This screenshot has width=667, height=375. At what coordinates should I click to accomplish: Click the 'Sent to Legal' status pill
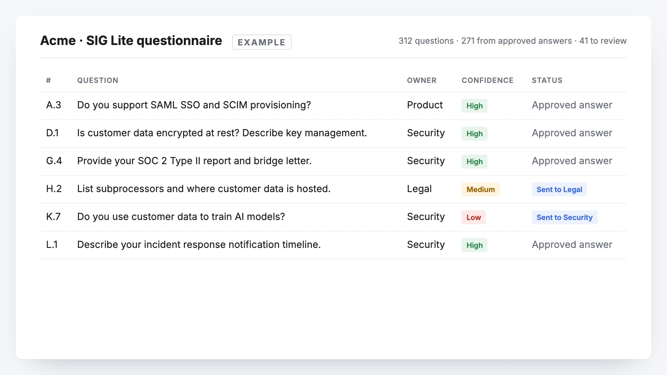point(559,190)
